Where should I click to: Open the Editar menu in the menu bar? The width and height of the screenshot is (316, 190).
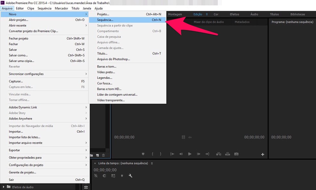(20, 8)
